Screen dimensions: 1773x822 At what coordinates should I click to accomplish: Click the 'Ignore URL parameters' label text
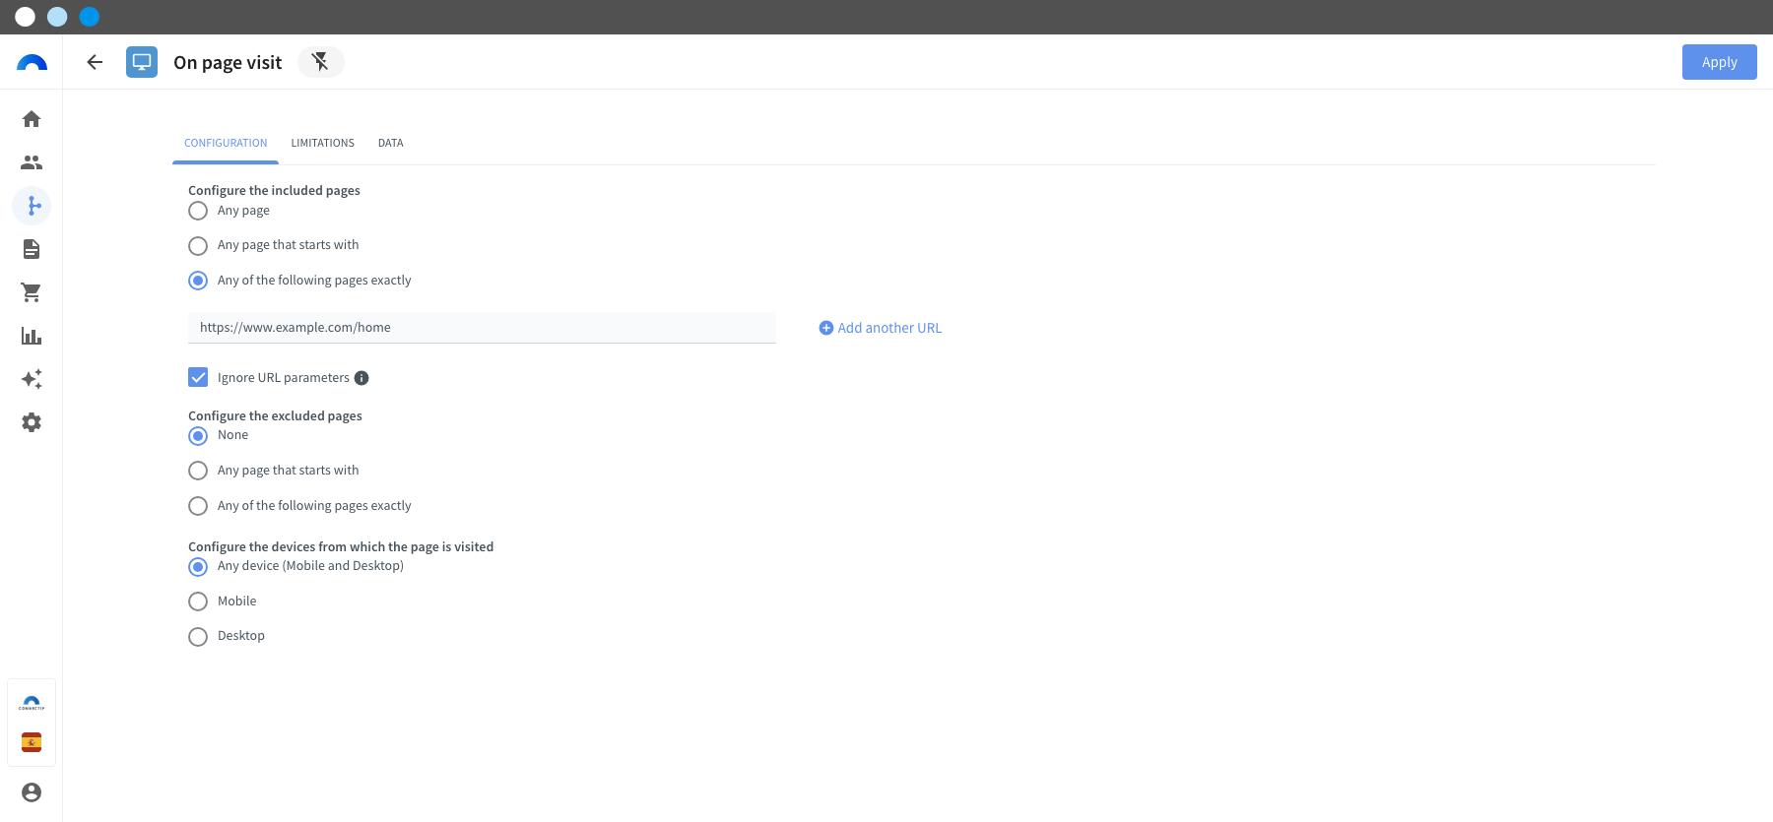click(284, 378)
